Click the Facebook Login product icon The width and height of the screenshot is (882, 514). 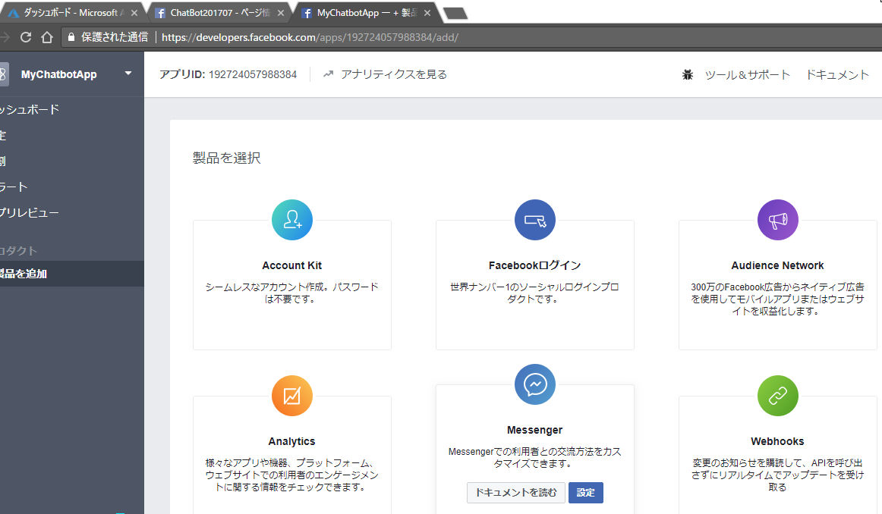535,220
